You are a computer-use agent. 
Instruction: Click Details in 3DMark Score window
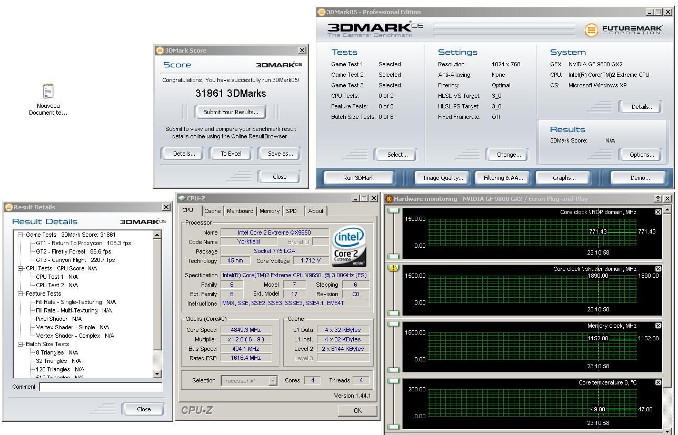click(x=181, y=154)
